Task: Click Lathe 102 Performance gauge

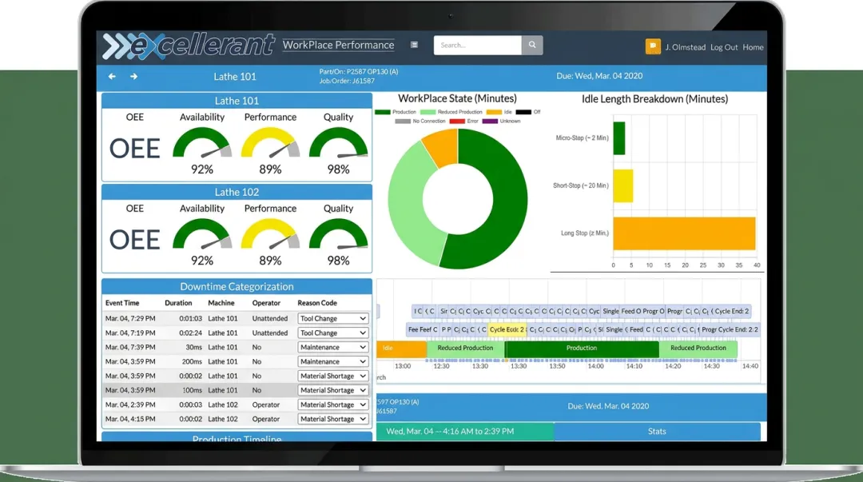Action: [270, 234]
